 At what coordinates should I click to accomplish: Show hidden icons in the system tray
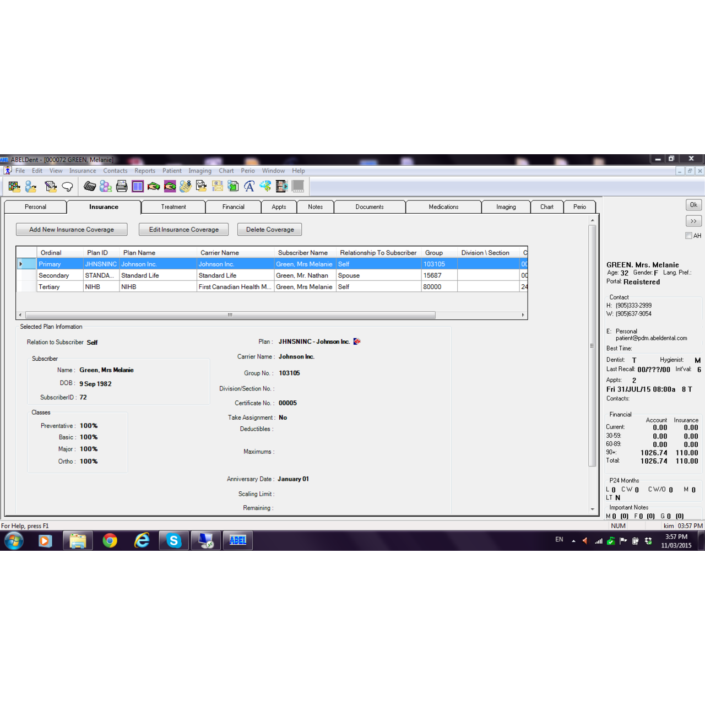(x=573, y=541)
